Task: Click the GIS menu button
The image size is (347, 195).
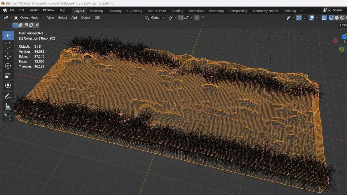Action: pyautogui.click(x=97, y=18)
